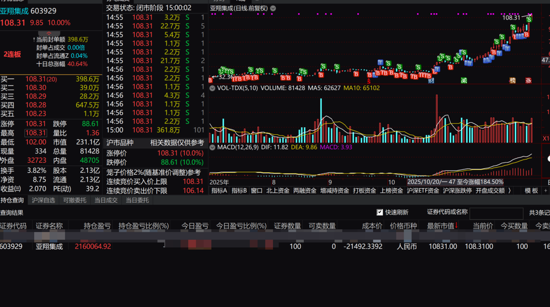Click the 涨停价 108.31 (10.0%) value

coord(180,153)
